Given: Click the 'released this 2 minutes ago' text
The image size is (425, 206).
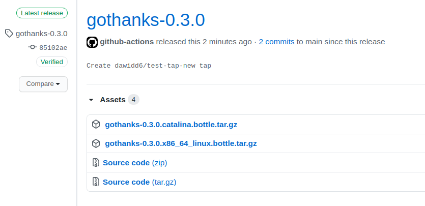Looking at the screenshot, I should 204,42.
